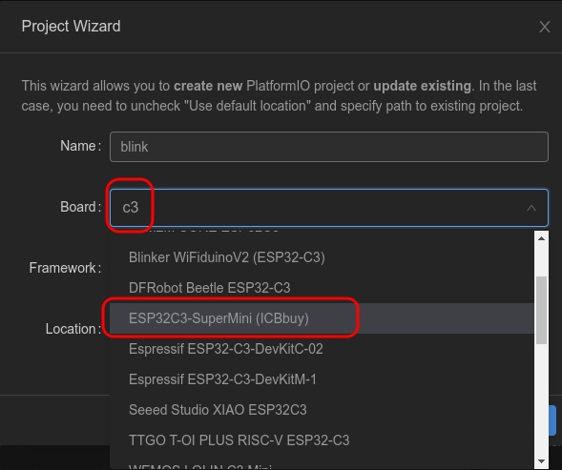
Task: Click the board list scrollbar down arrow
Action: click(x=541, y=461)
